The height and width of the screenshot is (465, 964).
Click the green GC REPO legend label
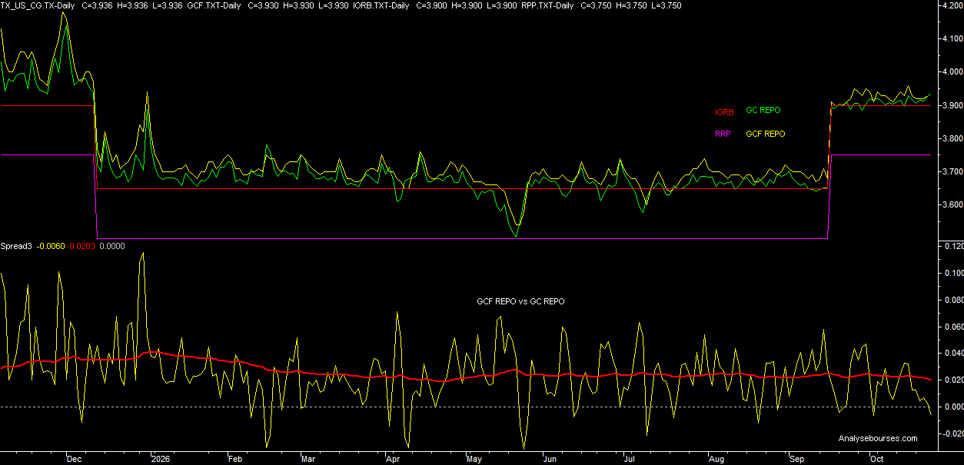pos(763,111)
